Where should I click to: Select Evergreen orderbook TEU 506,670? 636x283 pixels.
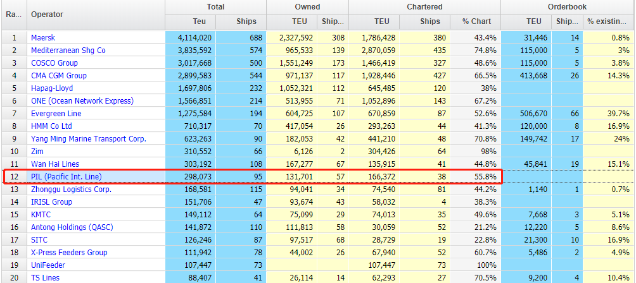coord(533,114)
